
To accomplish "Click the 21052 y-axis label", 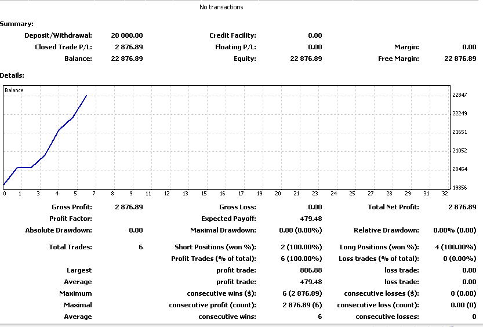I will tap(460, 150).
